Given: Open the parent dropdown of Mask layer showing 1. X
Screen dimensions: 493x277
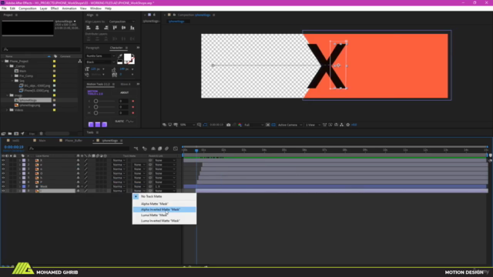Looking at the screenshot, I should (165, 186).
